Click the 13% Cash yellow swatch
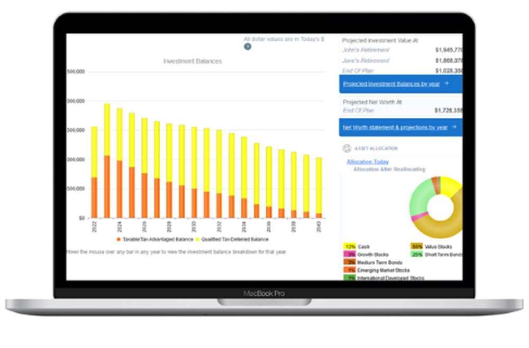529x348 pixels. [350, 247]
